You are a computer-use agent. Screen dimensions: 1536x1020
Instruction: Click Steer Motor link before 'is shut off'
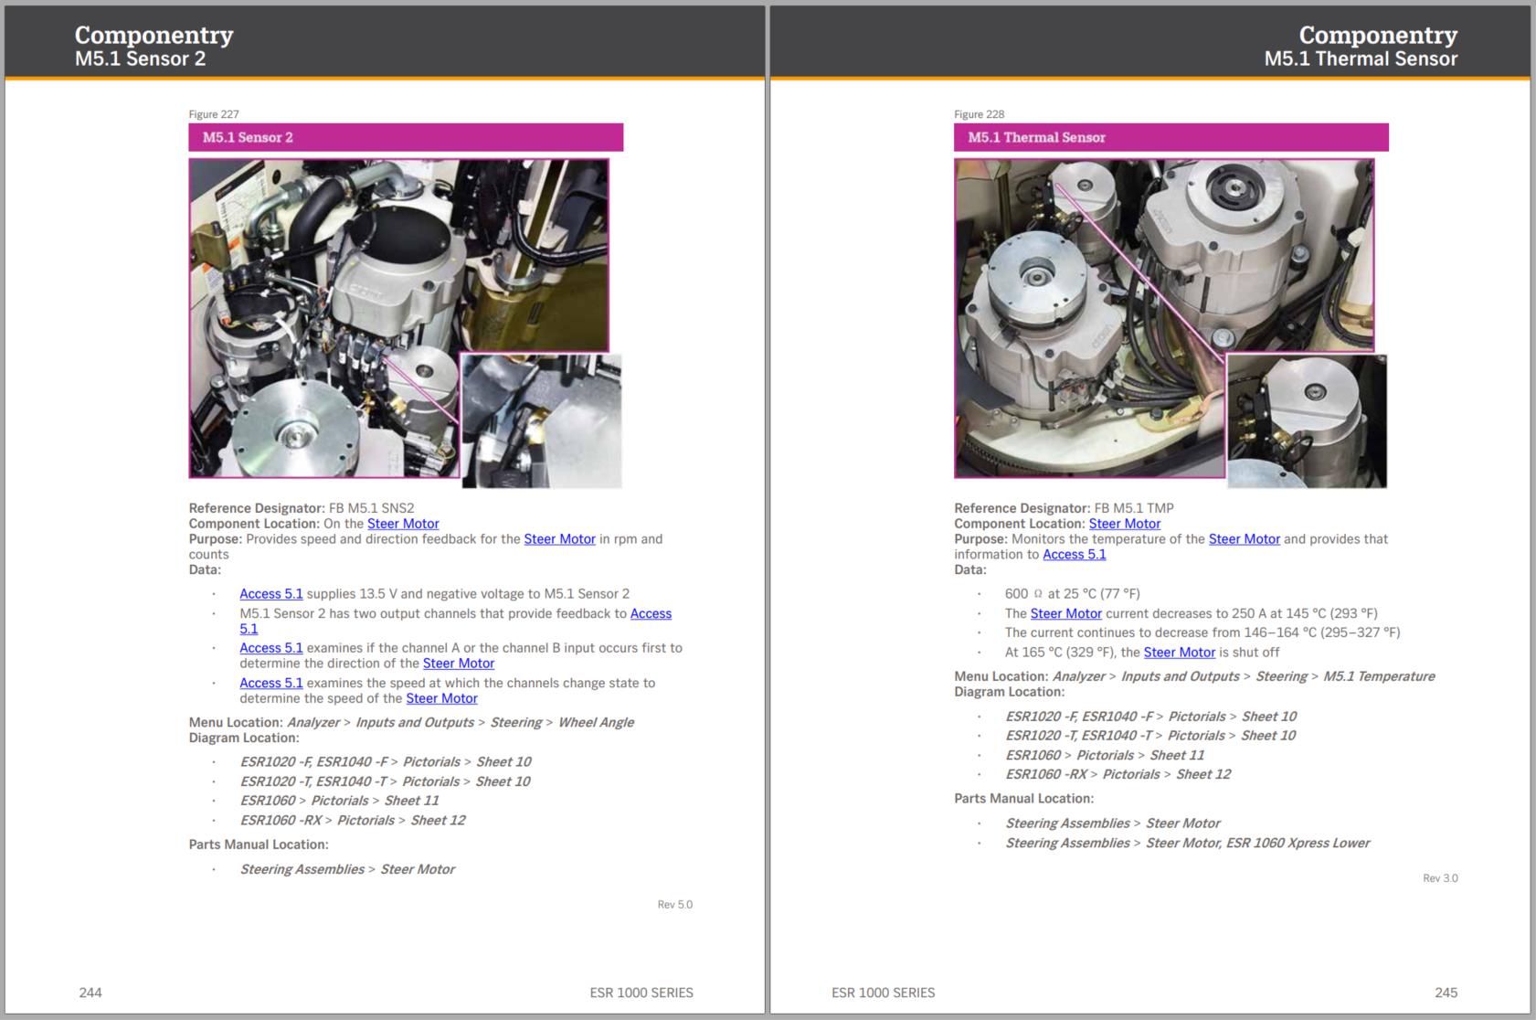pos(1179,653)
